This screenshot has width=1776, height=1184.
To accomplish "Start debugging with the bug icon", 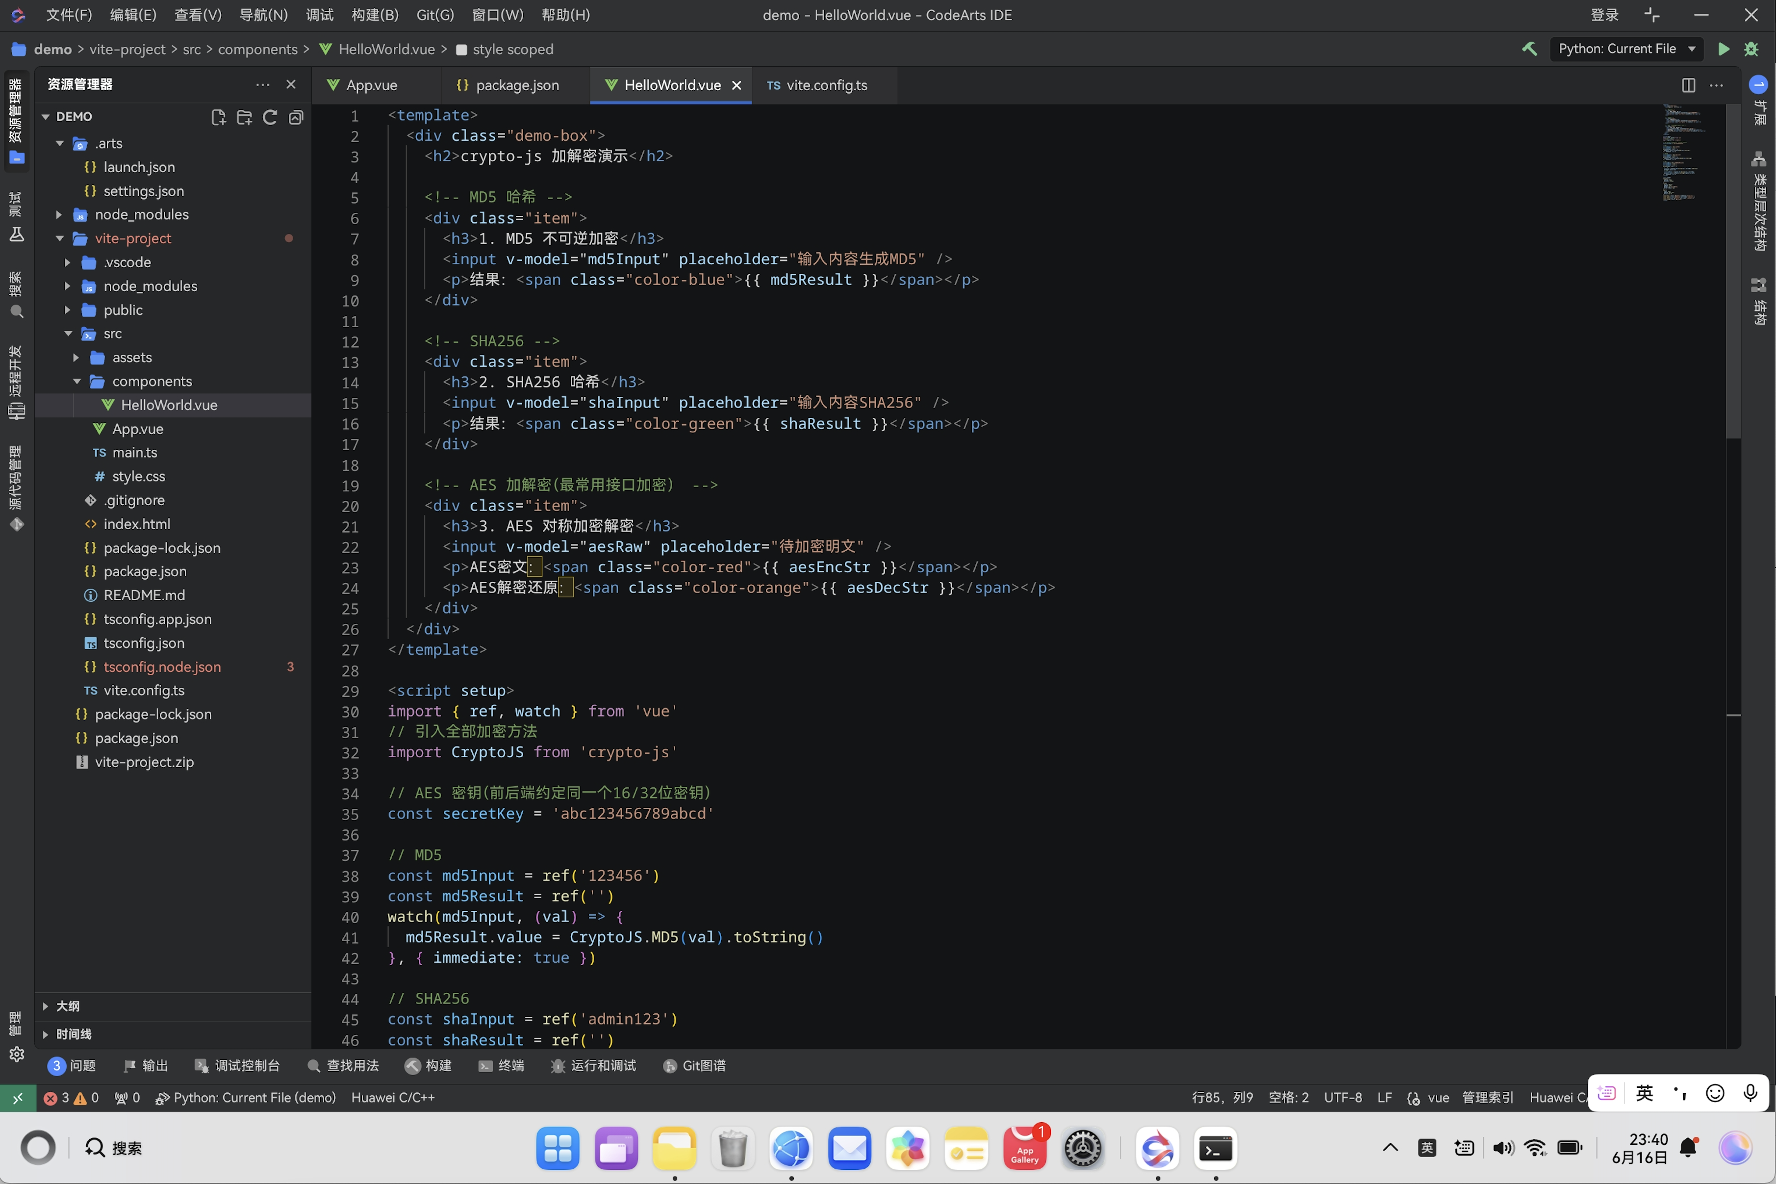I will [1751, 49].
